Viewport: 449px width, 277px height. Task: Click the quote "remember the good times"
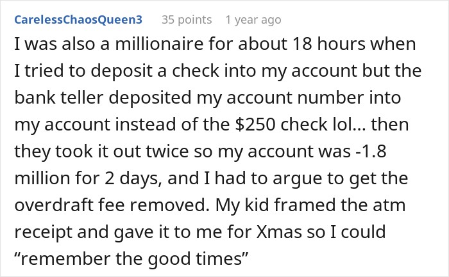(131, 259)
